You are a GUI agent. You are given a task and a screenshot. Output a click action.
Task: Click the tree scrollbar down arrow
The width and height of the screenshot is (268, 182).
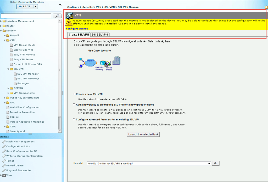[x=60, y=131]
